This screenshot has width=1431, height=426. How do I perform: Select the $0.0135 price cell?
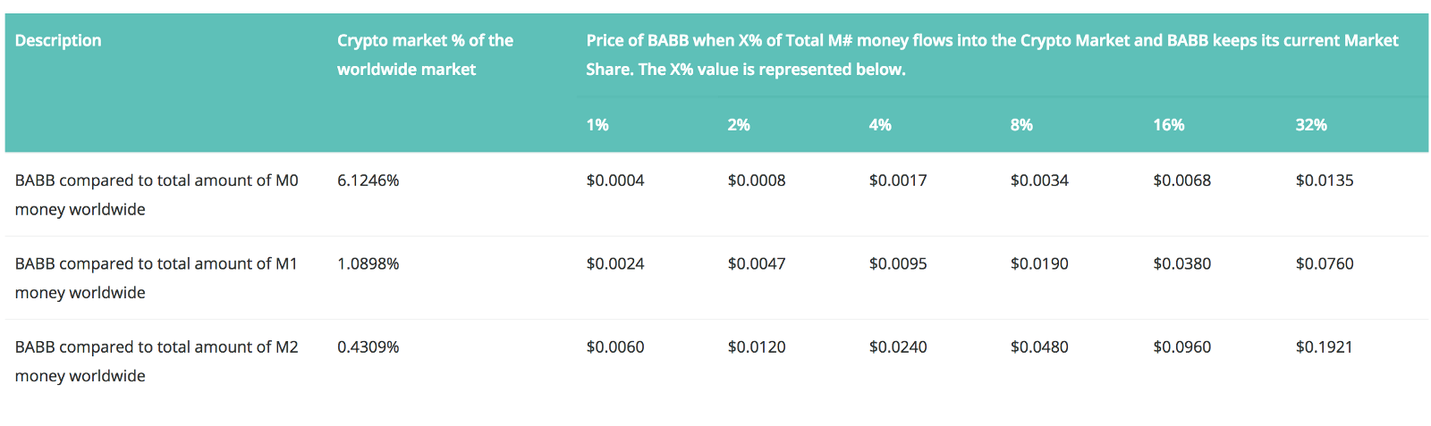point(1325,180)
